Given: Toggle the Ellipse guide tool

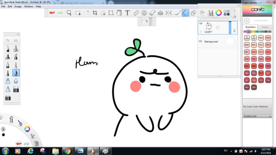Looking at the screenshot, I should point(144,13).
